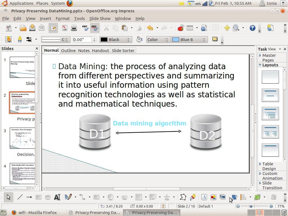Toggle the arrow Select tool
This screenshot has width=288, height=216.
[8, 197]
